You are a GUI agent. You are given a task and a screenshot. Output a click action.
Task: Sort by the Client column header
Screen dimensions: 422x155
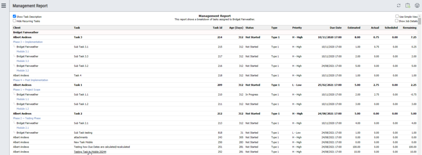(x=16, y=27)
